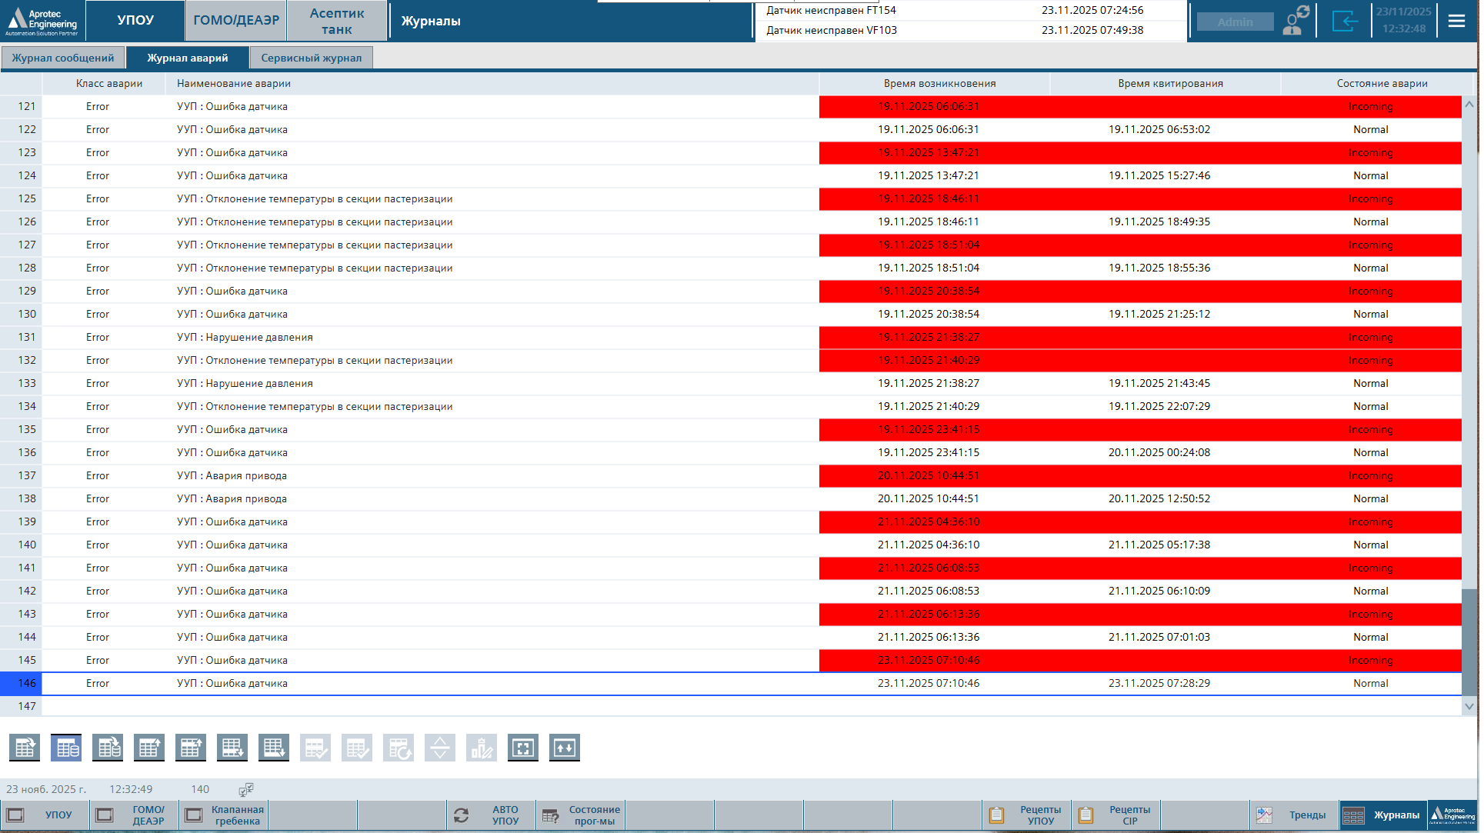This screenshot has width=1484, height=833.
Task: Open Рецепты УПОУ from bottom bar
Action: tap(1028, 815)
